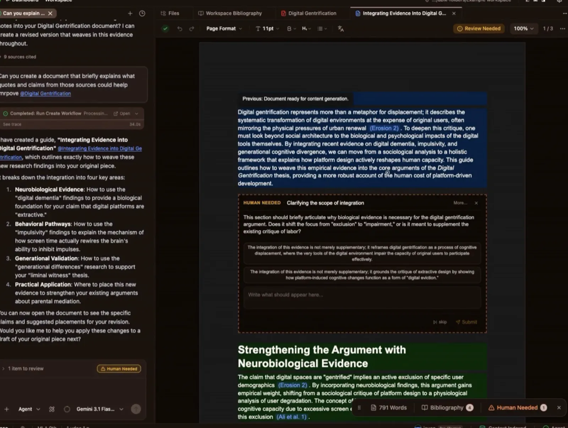Click the Human Needed badge in chat
Image resolution: width=568 pixels, height=428 pixels.
[119, 369]
